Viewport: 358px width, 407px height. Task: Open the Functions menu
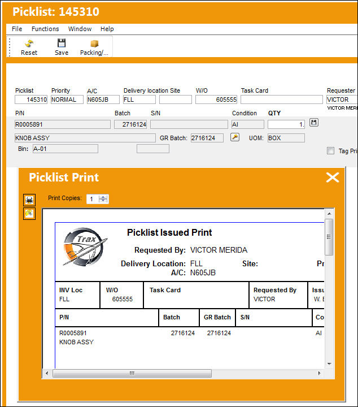click(x=45, y=29)
